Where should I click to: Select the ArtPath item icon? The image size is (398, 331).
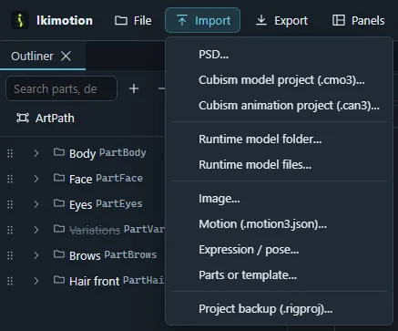tap(23, 118)
